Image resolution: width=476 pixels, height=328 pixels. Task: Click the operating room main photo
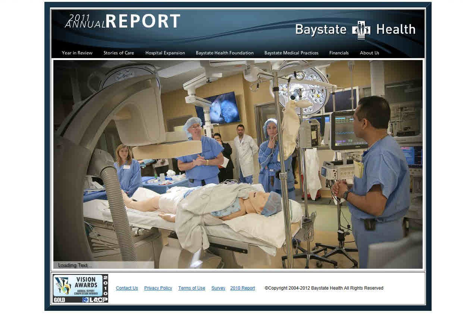(x=238, y=164)
